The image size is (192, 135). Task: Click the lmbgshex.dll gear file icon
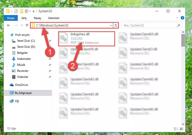pyautogui.click(x=63, y=38)
